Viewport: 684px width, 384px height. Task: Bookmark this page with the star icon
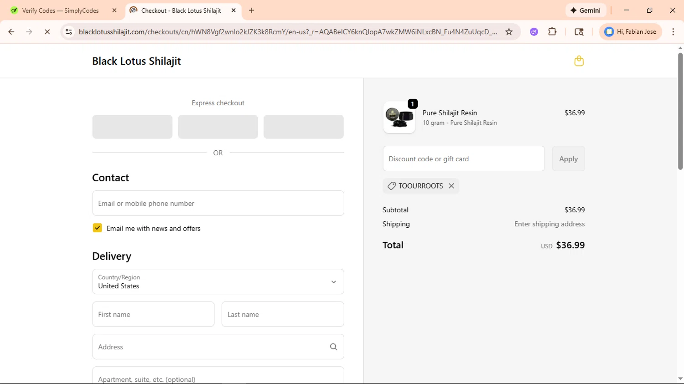coord(509,32)
